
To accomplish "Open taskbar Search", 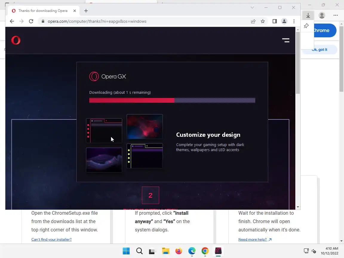I will tap(139, 251).
